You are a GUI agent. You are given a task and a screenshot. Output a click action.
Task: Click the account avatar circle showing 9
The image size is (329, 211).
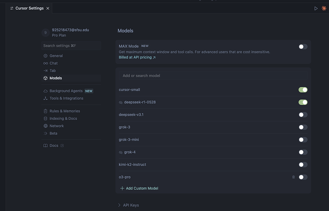(45, 33)
